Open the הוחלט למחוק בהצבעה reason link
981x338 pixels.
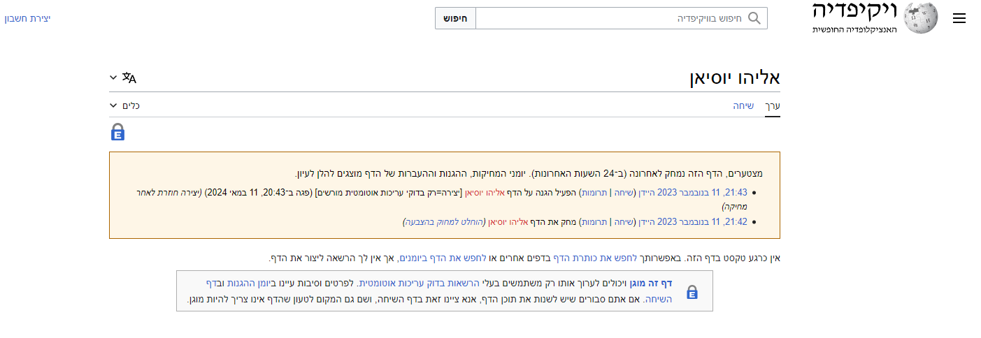(445, 221)
